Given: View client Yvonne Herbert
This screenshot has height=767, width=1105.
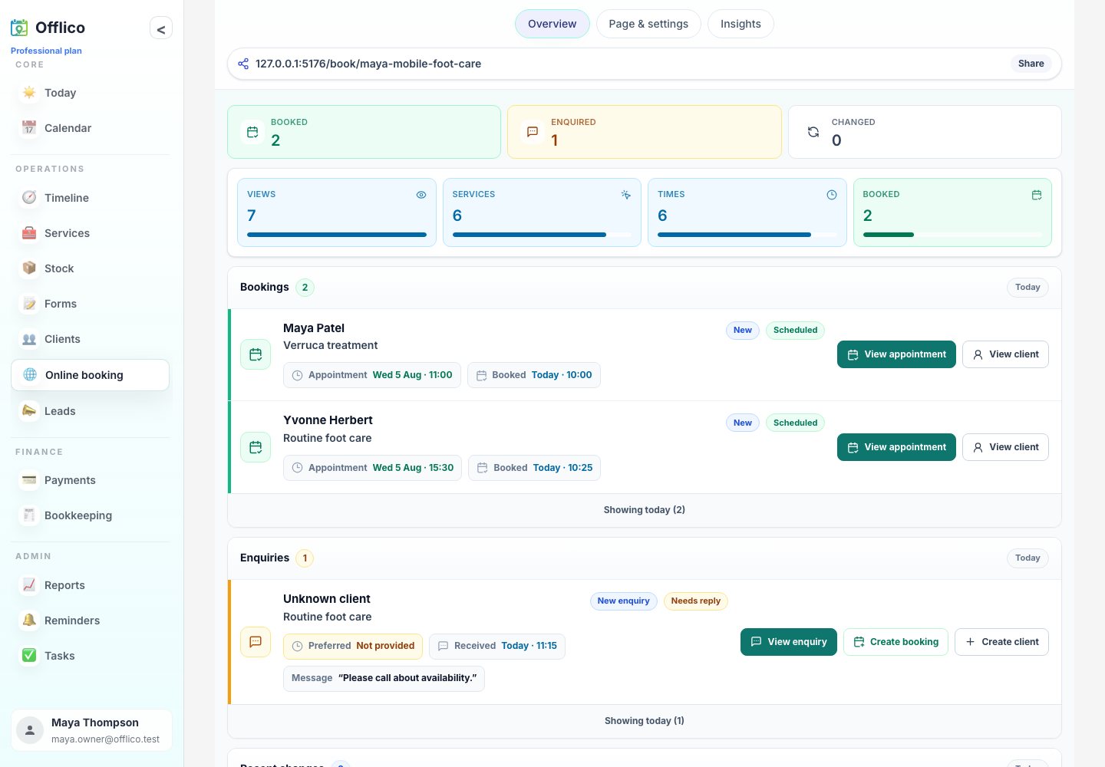Looking at the screenshot, I should click(x=1005, y=447).
